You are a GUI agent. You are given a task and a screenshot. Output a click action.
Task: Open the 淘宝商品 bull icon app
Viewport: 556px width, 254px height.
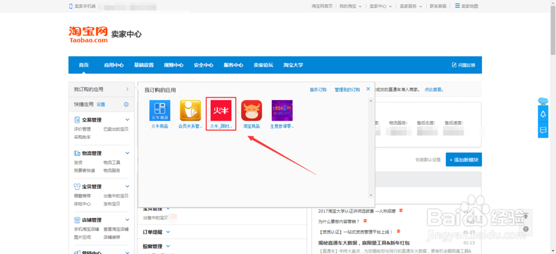click(x=252, y=111)
